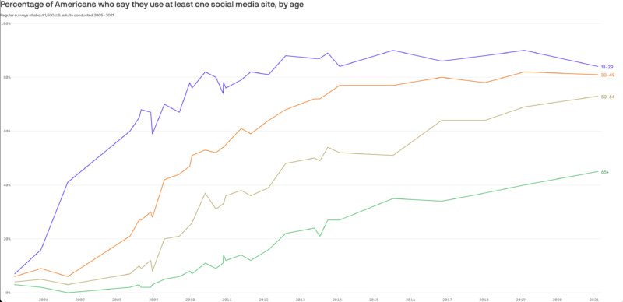The image size is (623, 302).
Task: Select the 2009 x-axis label
Action: pos(153,299)
